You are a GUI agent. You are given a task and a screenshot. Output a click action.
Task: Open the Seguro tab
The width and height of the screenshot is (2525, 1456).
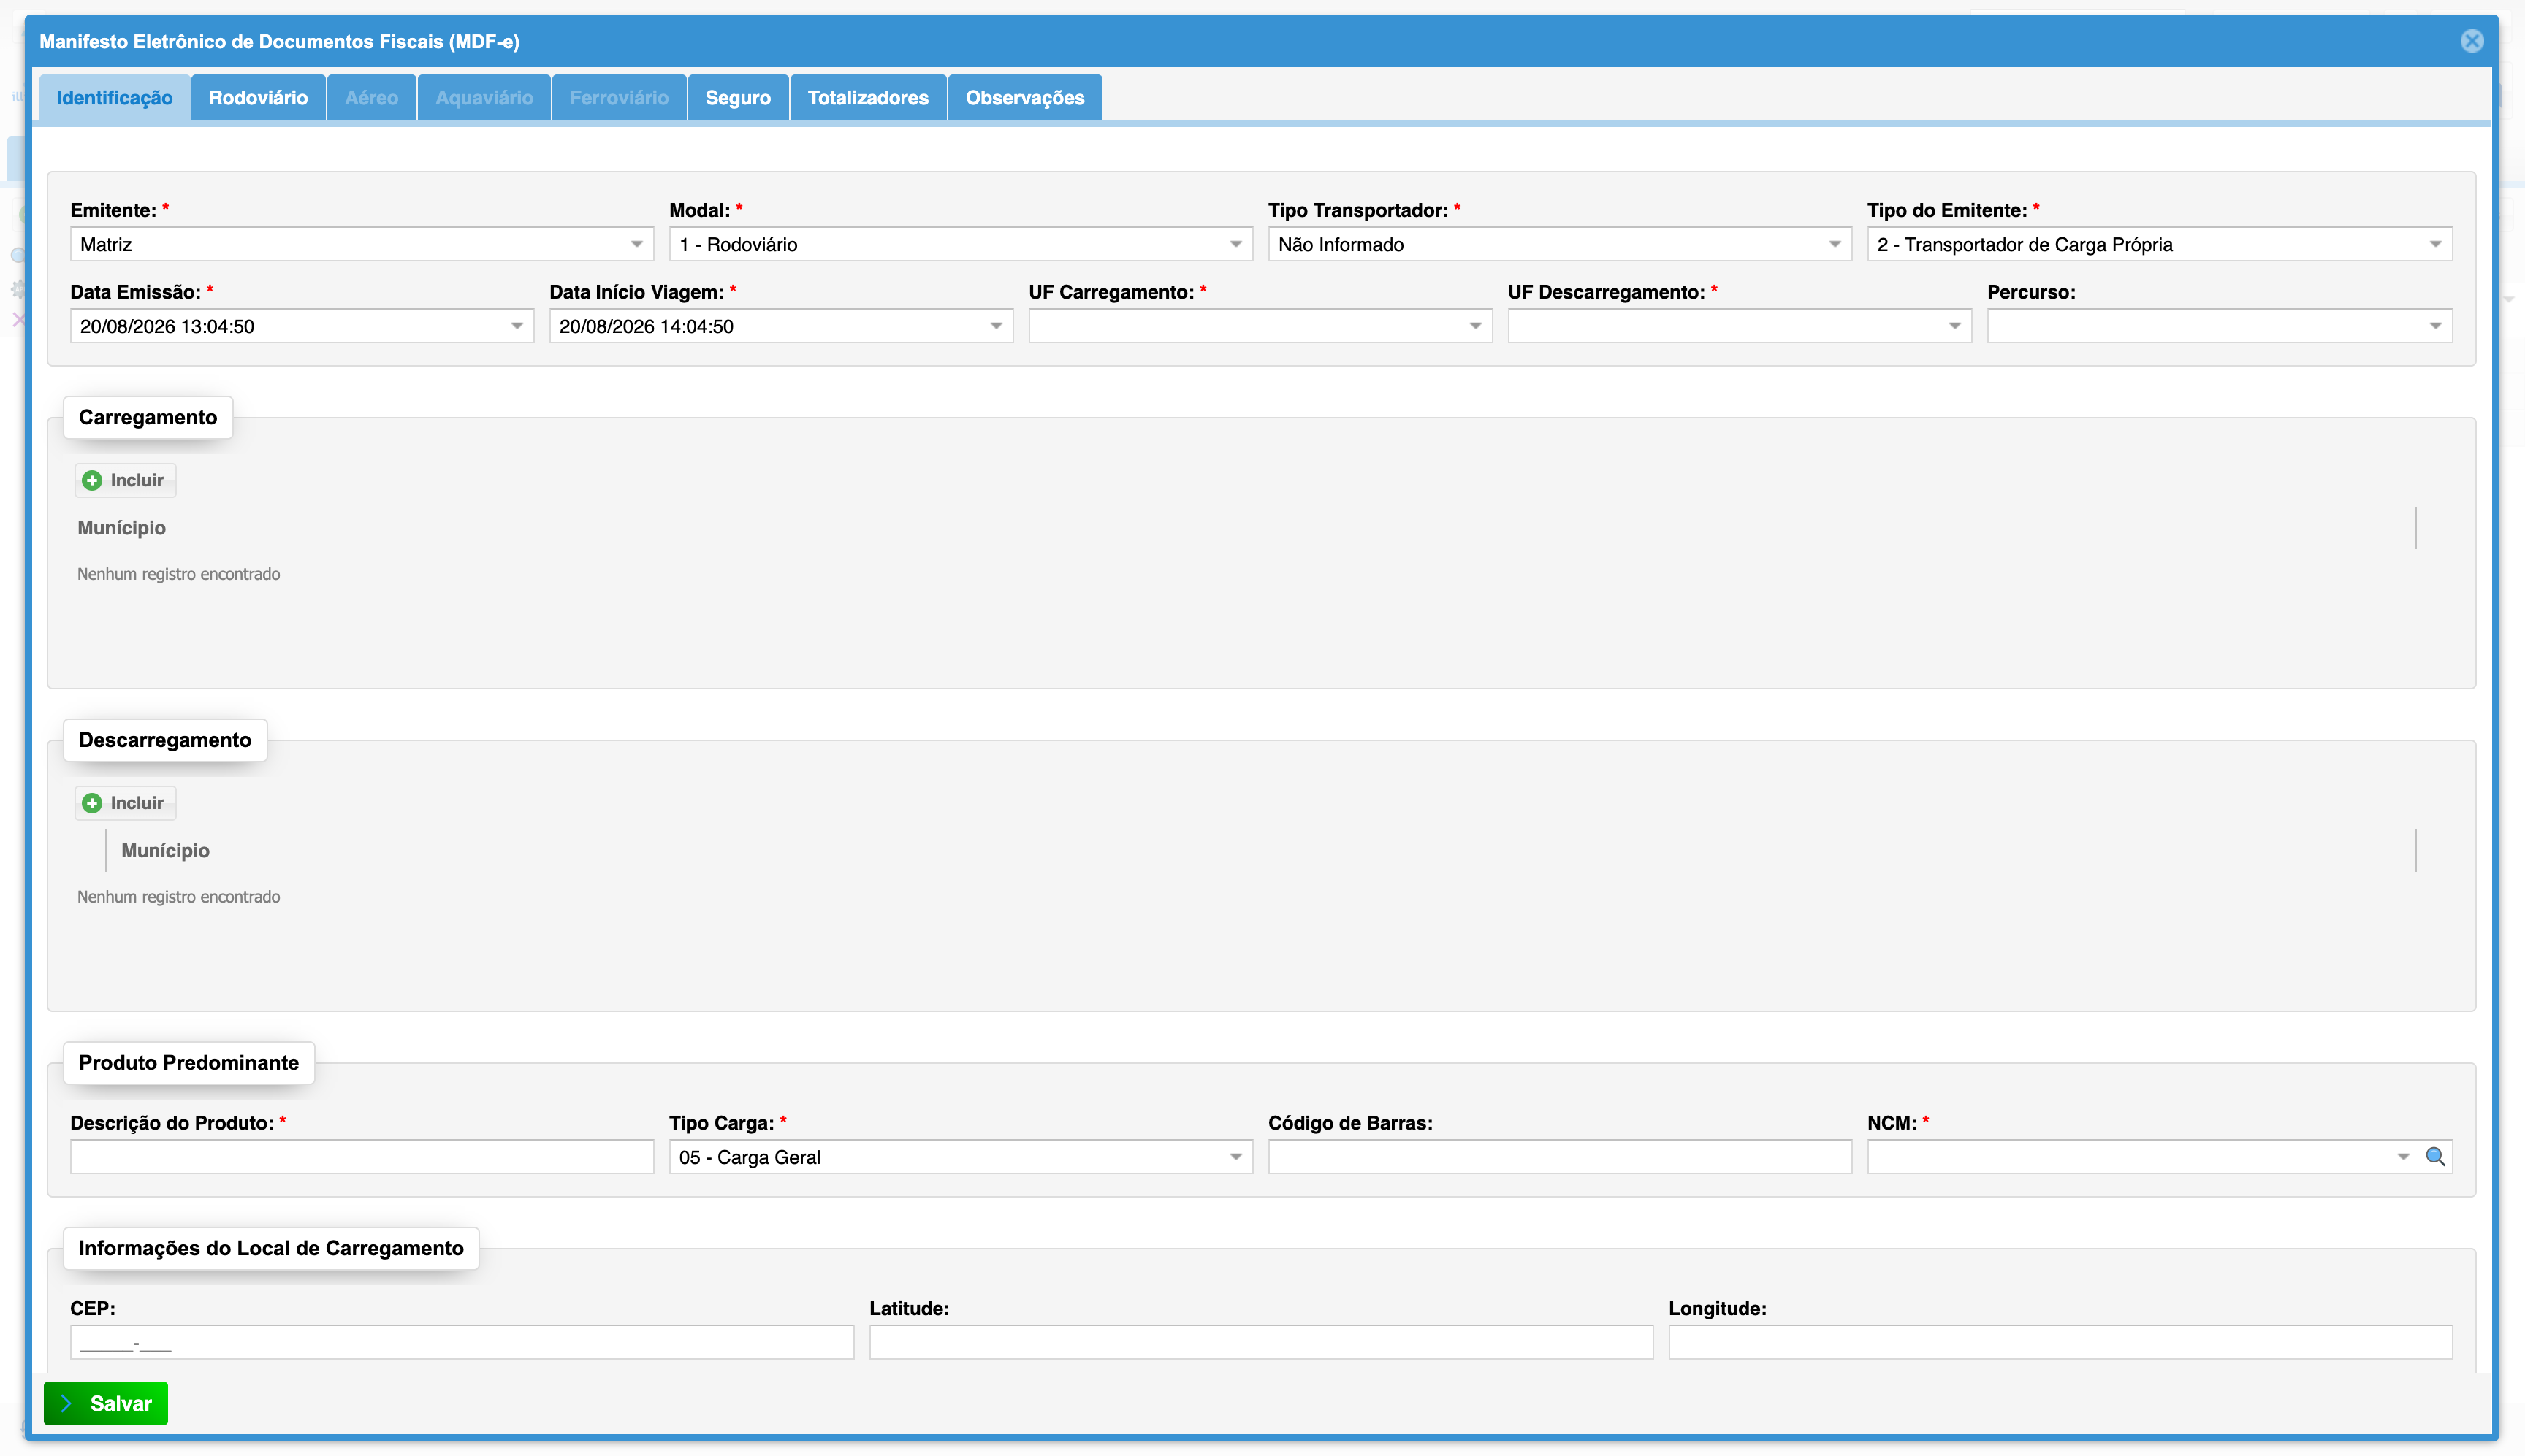click(739, 98)
